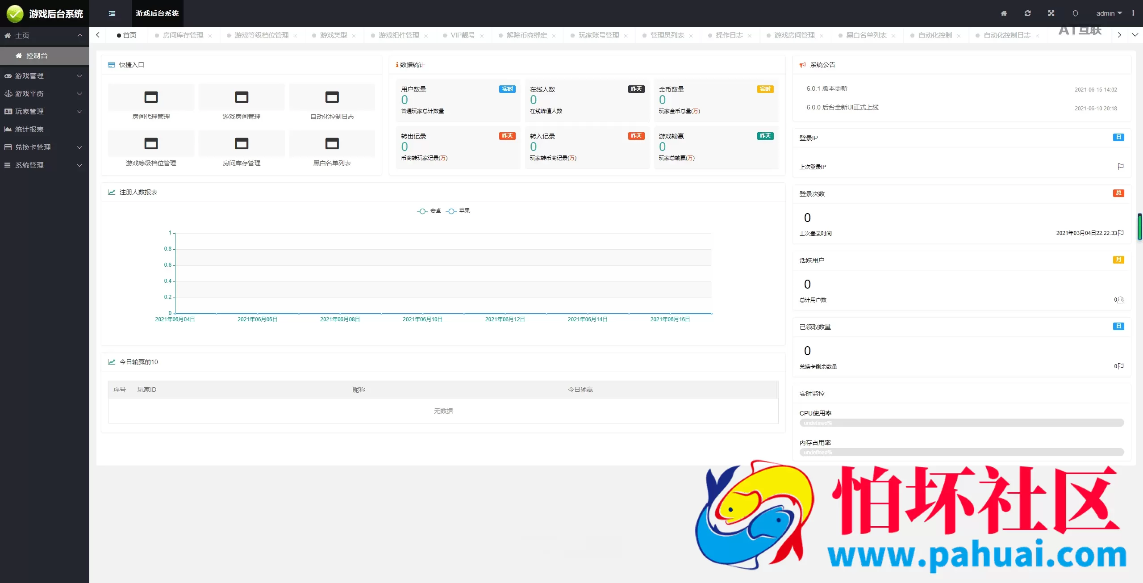Open 统计报表 in the sidebar
This screenshot has width=1143, height=583.
(45, 130)
